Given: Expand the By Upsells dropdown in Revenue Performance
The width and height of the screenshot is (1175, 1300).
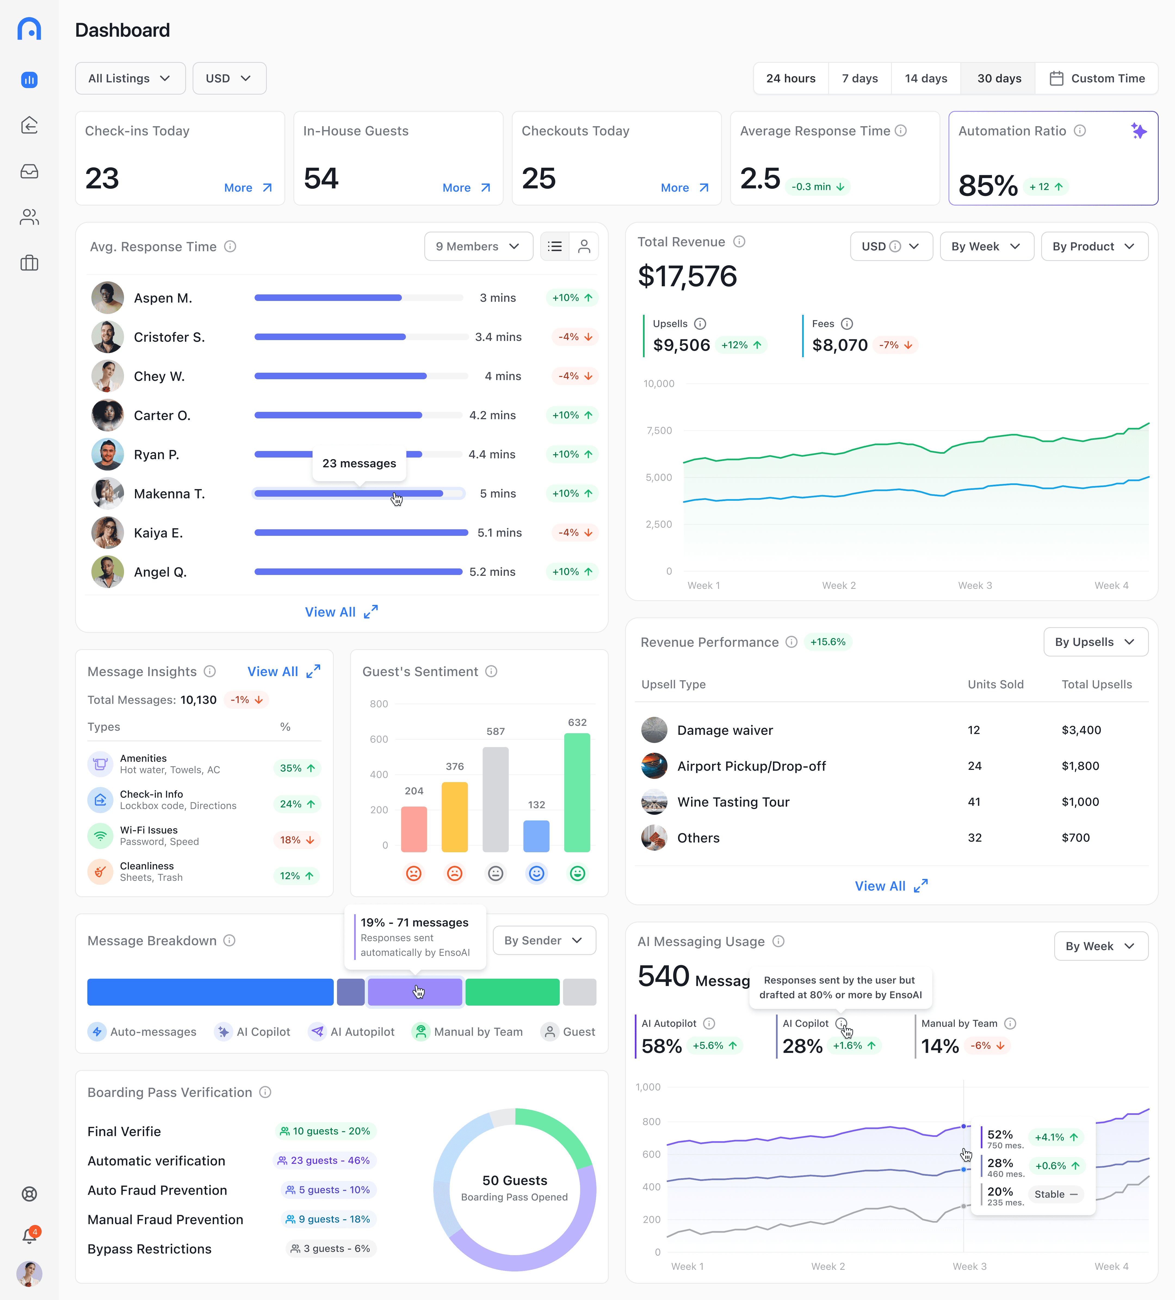Looking at the screenshot, I should (1095, 642).
